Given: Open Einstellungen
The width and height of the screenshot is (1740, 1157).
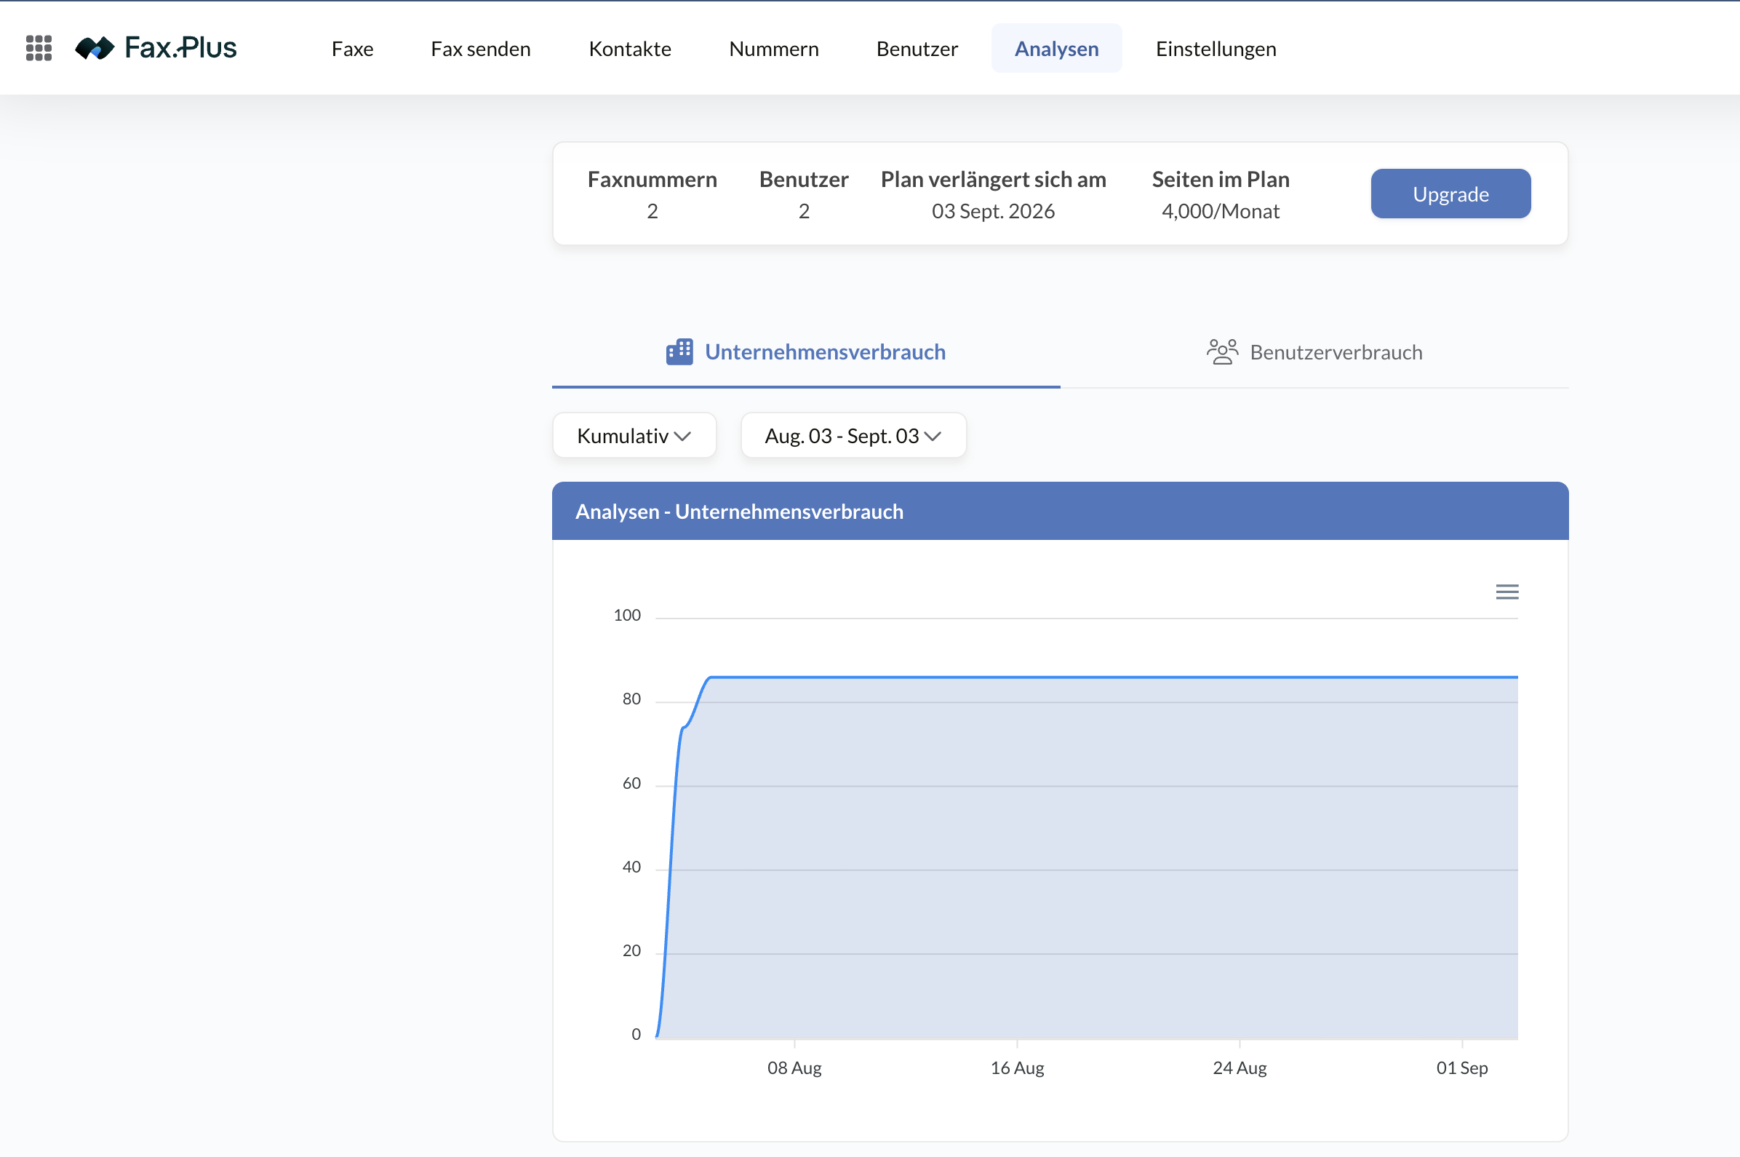Looking at the screenshot, I should (1216, 49).
